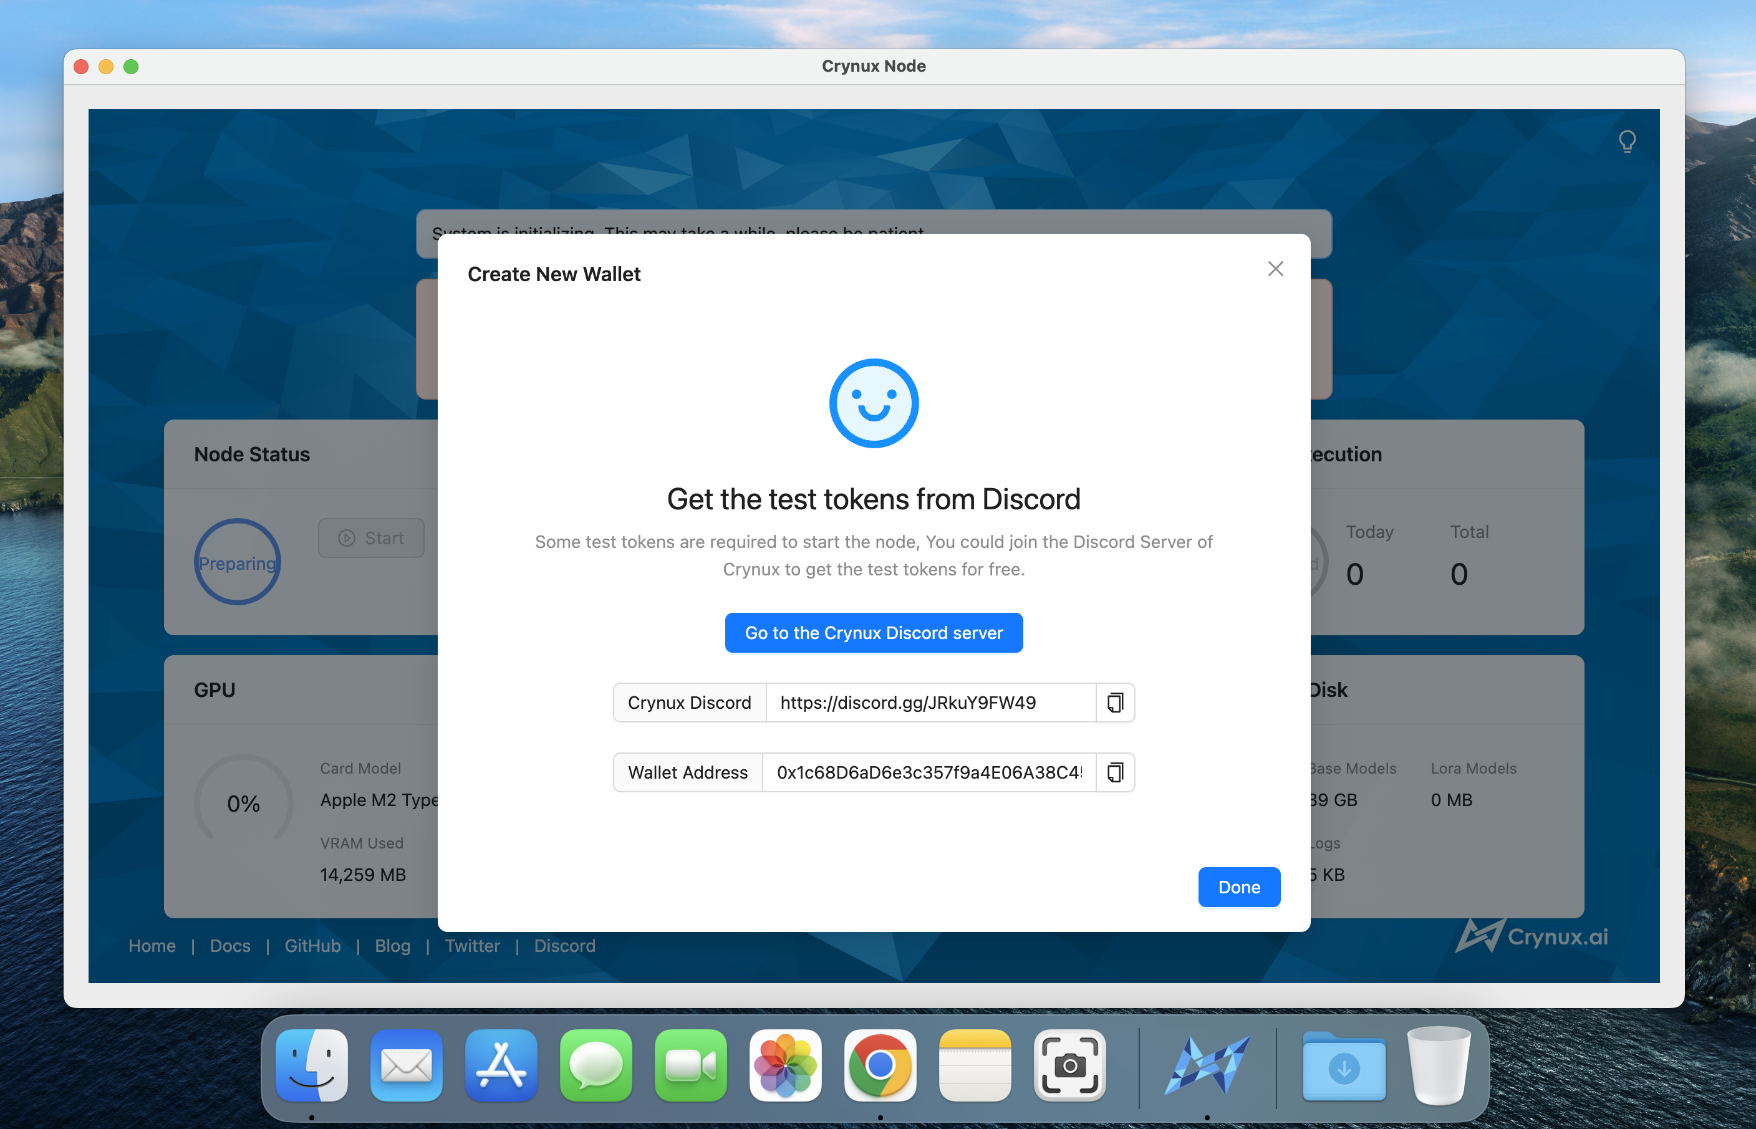Screen dimensions: 1756x1129
Task: Launch Google Chrome from the dock
Action: 880,1065
